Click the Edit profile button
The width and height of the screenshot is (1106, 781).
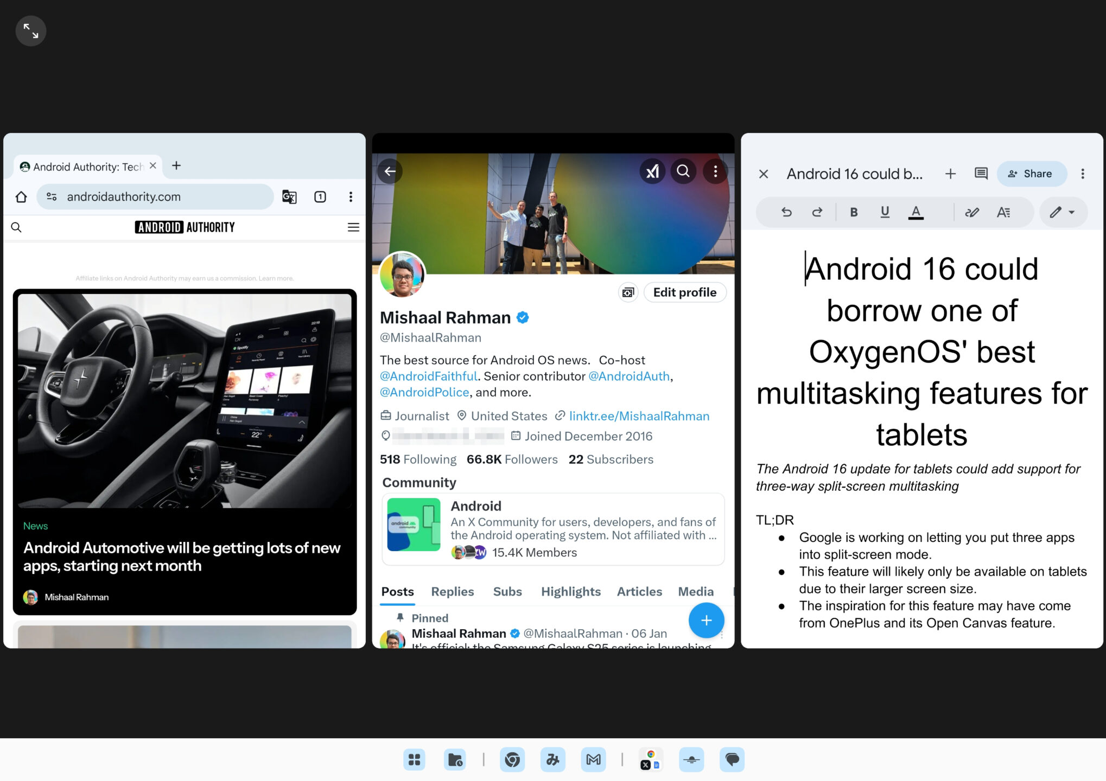point(685,292)
